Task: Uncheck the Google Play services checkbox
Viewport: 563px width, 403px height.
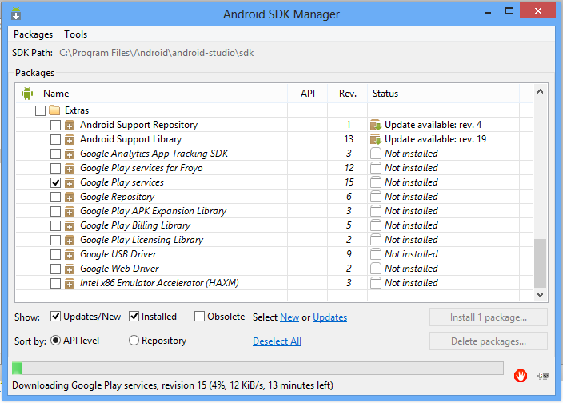Action: pyautogui.click(x=55, y=182)
